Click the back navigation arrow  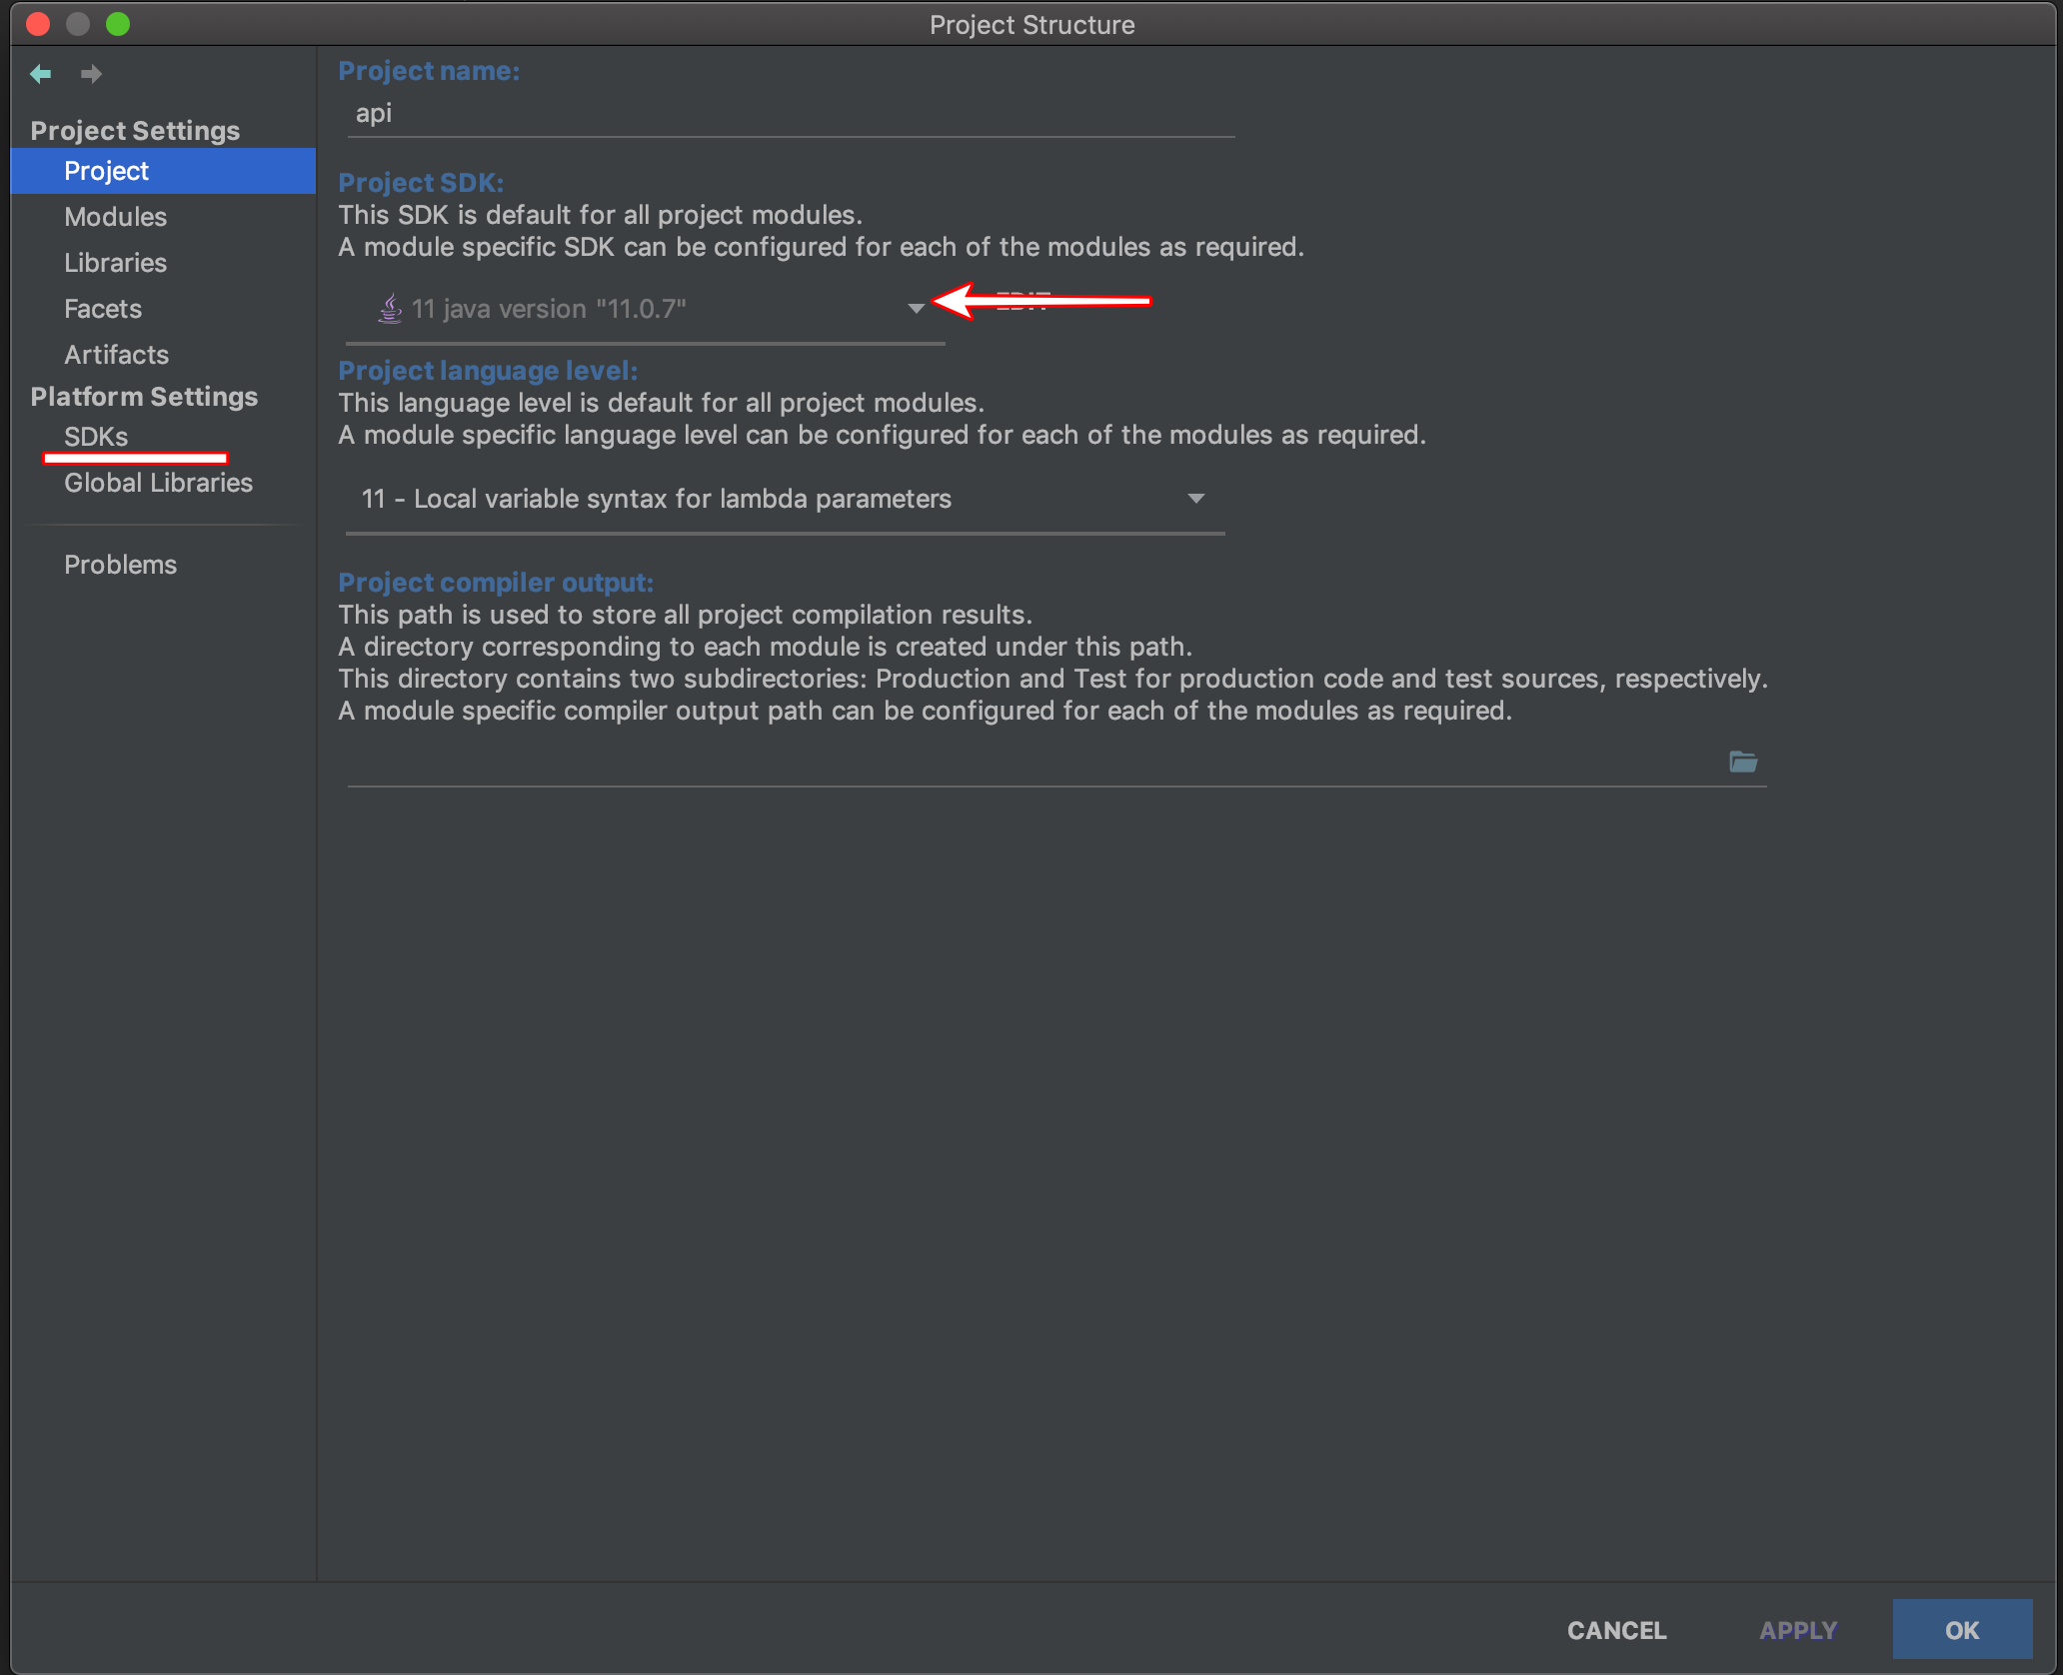coord(41,74)
